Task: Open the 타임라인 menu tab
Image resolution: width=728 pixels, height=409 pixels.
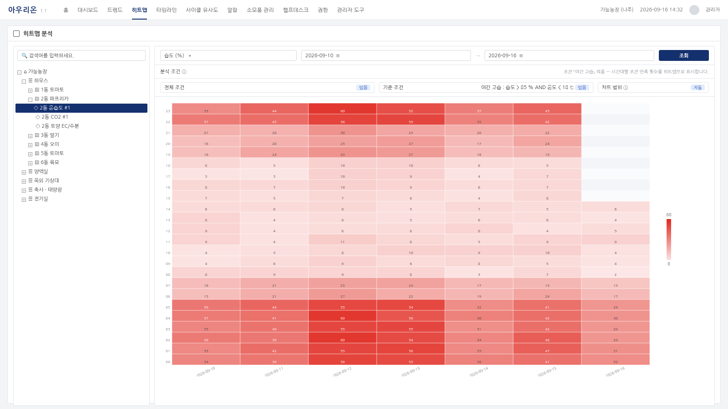Action: (x=166, y=10)
